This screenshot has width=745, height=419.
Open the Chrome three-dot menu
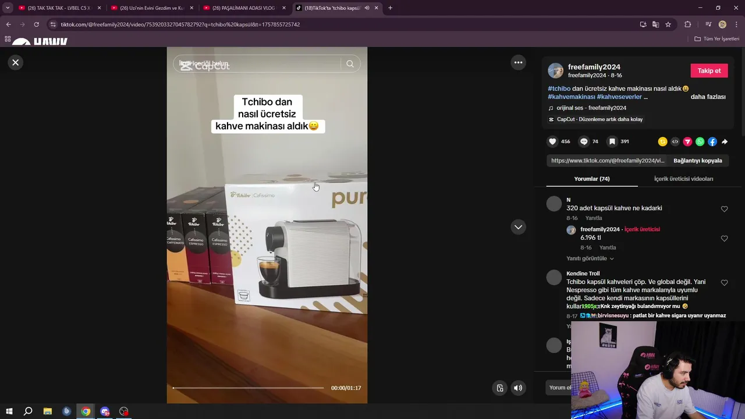(x=736, y=24)
